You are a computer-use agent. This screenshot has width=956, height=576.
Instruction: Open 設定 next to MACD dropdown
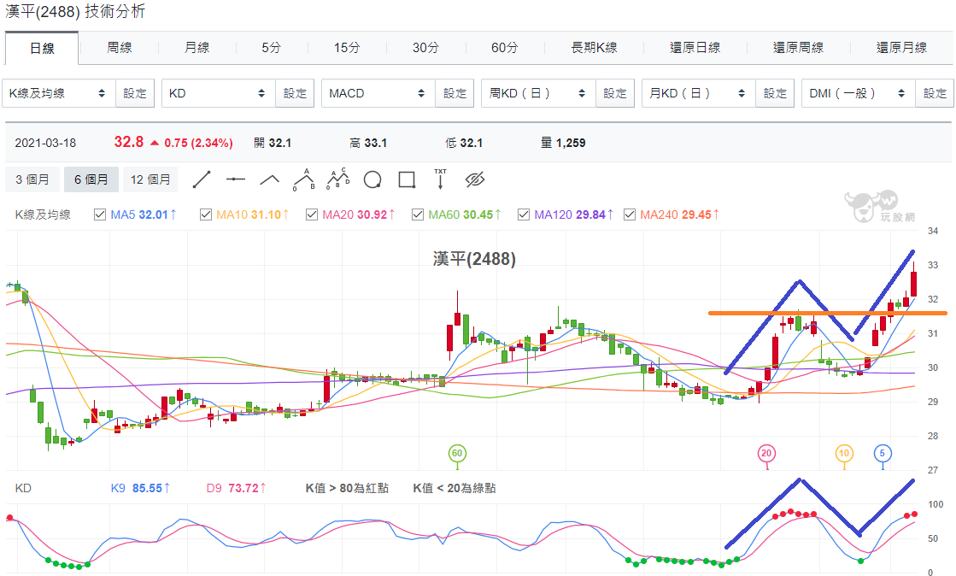pyautogui.click(x=455, y=93)
